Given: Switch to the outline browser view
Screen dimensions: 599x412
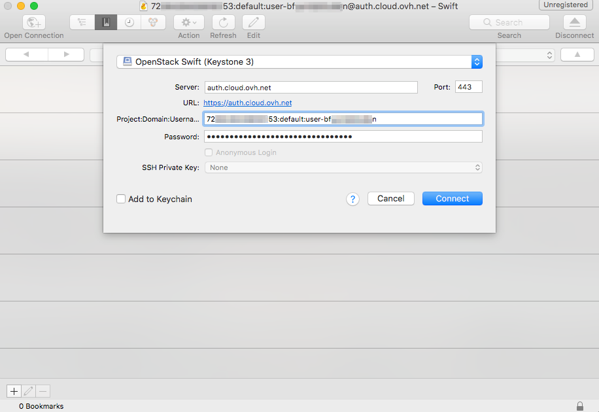Looking at the screenshot, I should 82,22.
